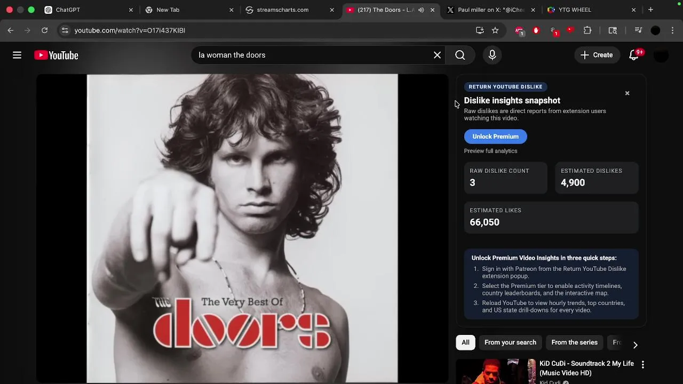683x384 pixels.
Task: Close the Dislike insights snapshot panel
Action: tap(627, 93)
